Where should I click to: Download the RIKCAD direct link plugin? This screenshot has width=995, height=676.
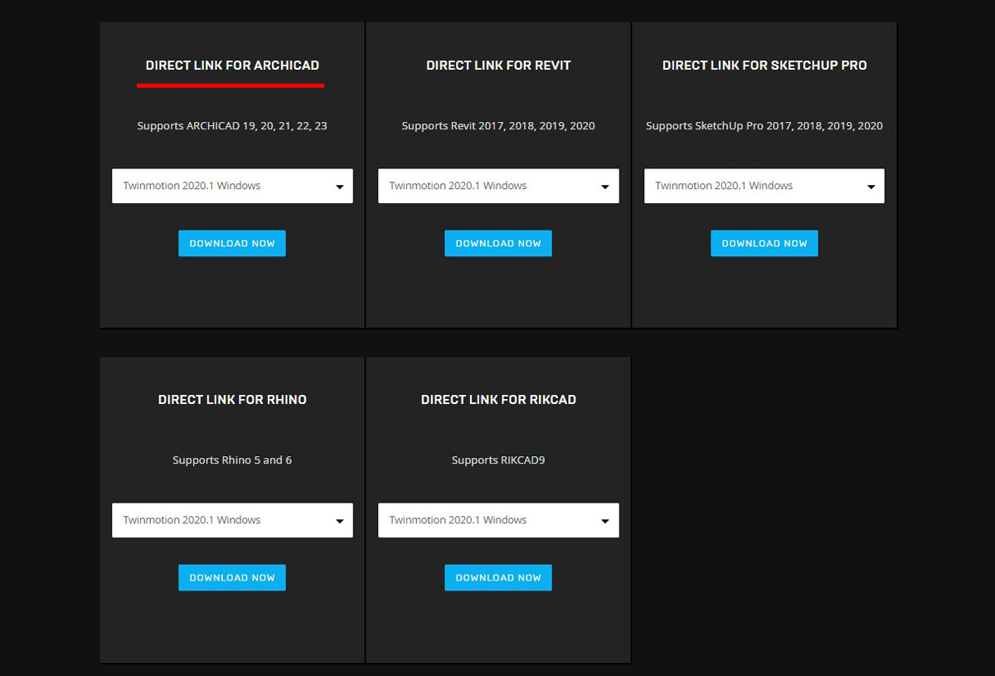point(498,577)
